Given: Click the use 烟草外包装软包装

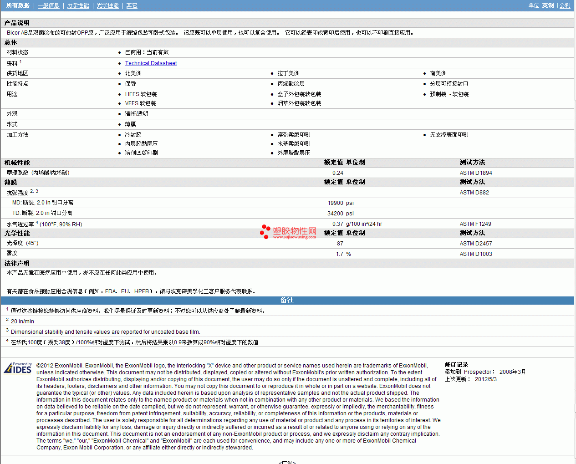Looking at the screenshot, I should [300, 103].
